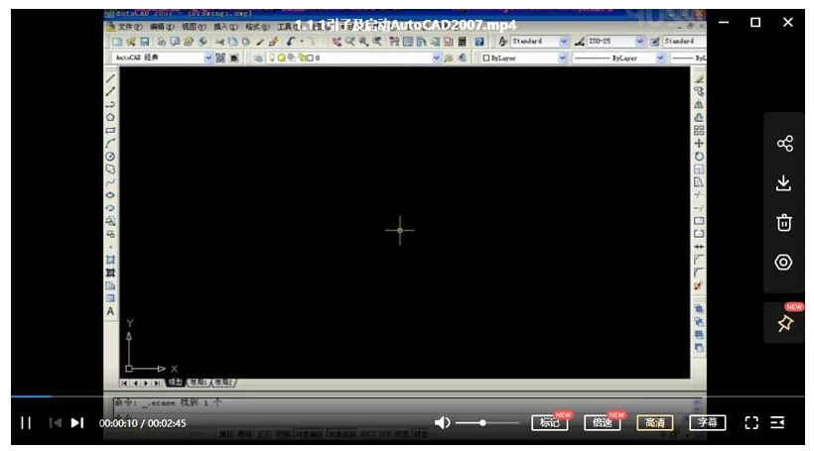The height and width of the screenshot is (451, 814).
Task: Toggle fullscreen mode of the player
Action: (751, 423)
